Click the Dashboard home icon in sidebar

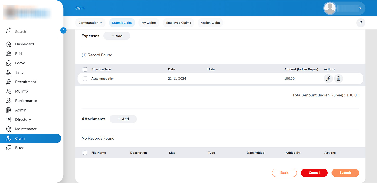[x=9, y=44]
